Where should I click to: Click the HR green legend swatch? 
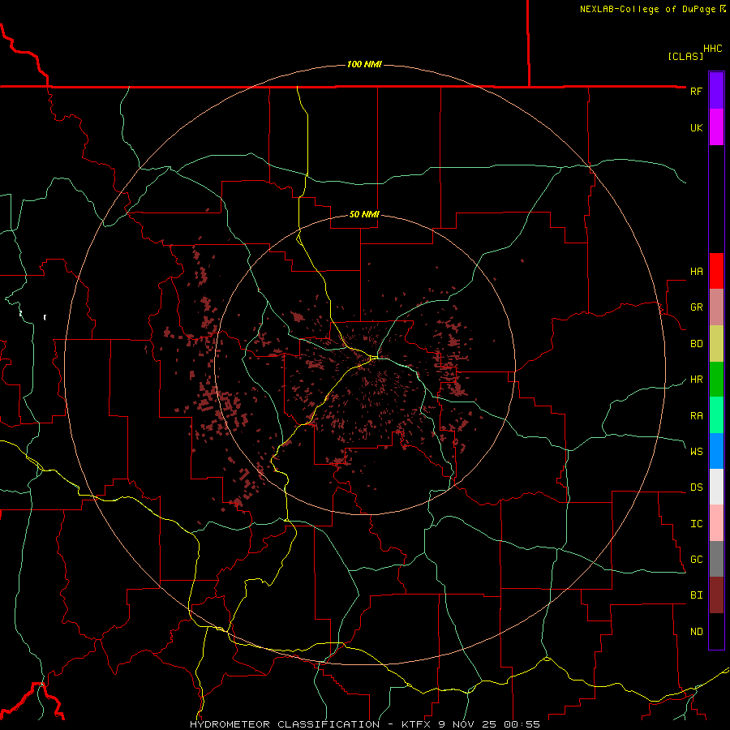(716, 380)
